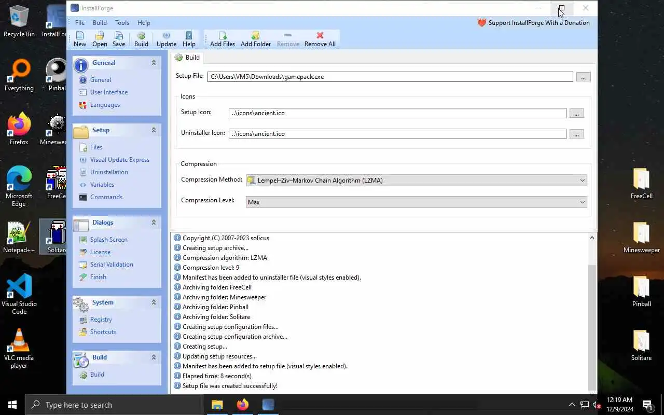Open the Compression Level dropdown
This screenshot has width=664, height=415.
click(x=416, y=202)
